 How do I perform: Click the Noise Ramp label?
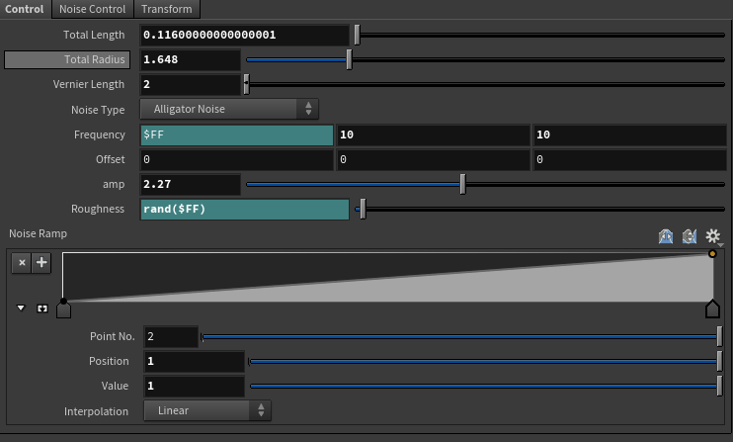point(38,233)
